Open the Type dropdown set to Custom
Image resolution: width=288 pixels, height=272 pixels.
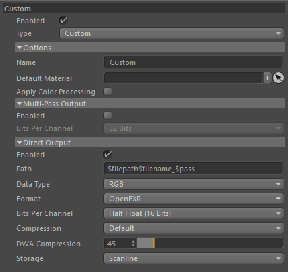[x=172, y=33]
